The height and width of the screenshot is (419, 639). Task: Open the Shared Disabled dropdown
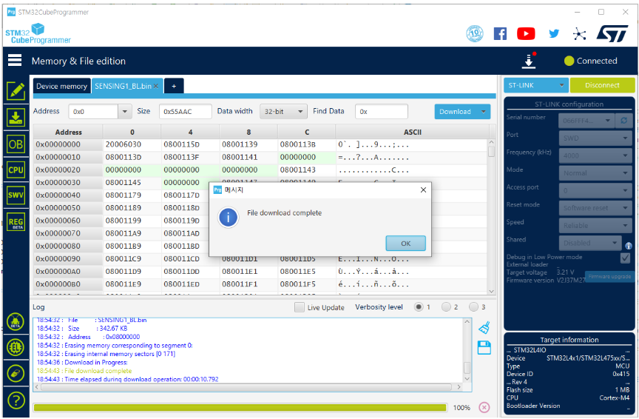click(590, 243)
